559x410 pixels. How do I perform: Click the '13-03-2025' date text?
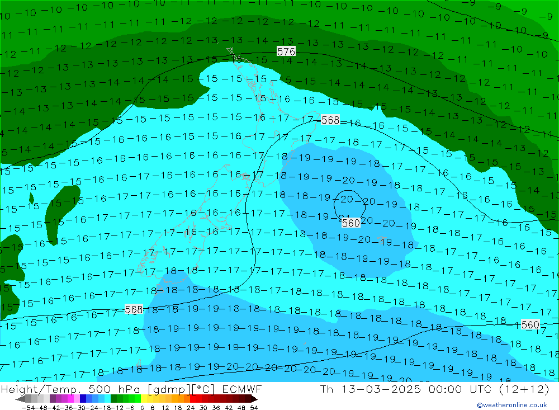(381, 389)
